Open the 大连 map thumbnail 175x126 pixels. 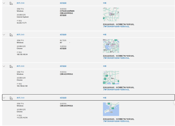pos(111,109)
